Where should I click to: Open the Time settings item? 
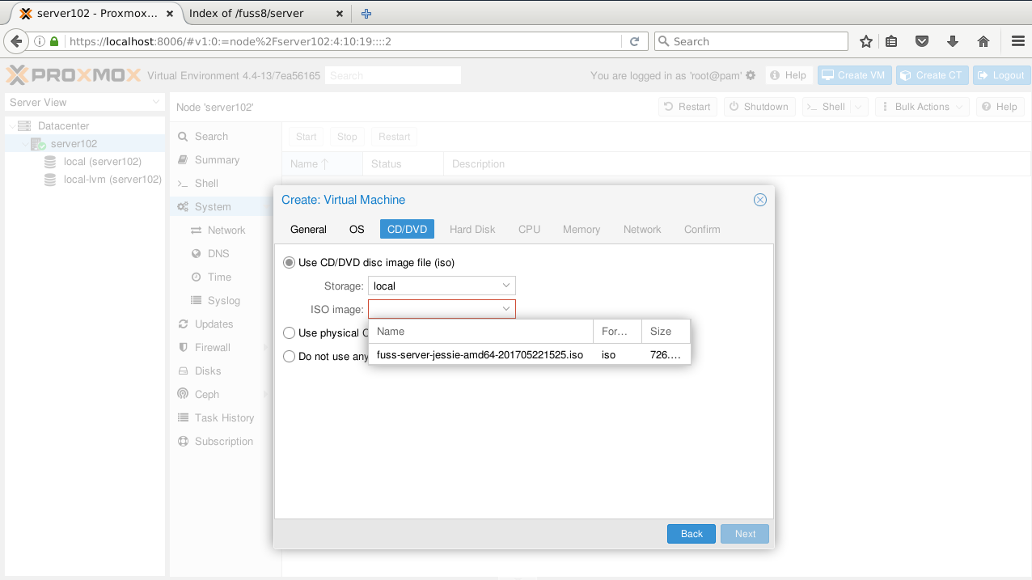pyautogui.click(x=219, y=277)
